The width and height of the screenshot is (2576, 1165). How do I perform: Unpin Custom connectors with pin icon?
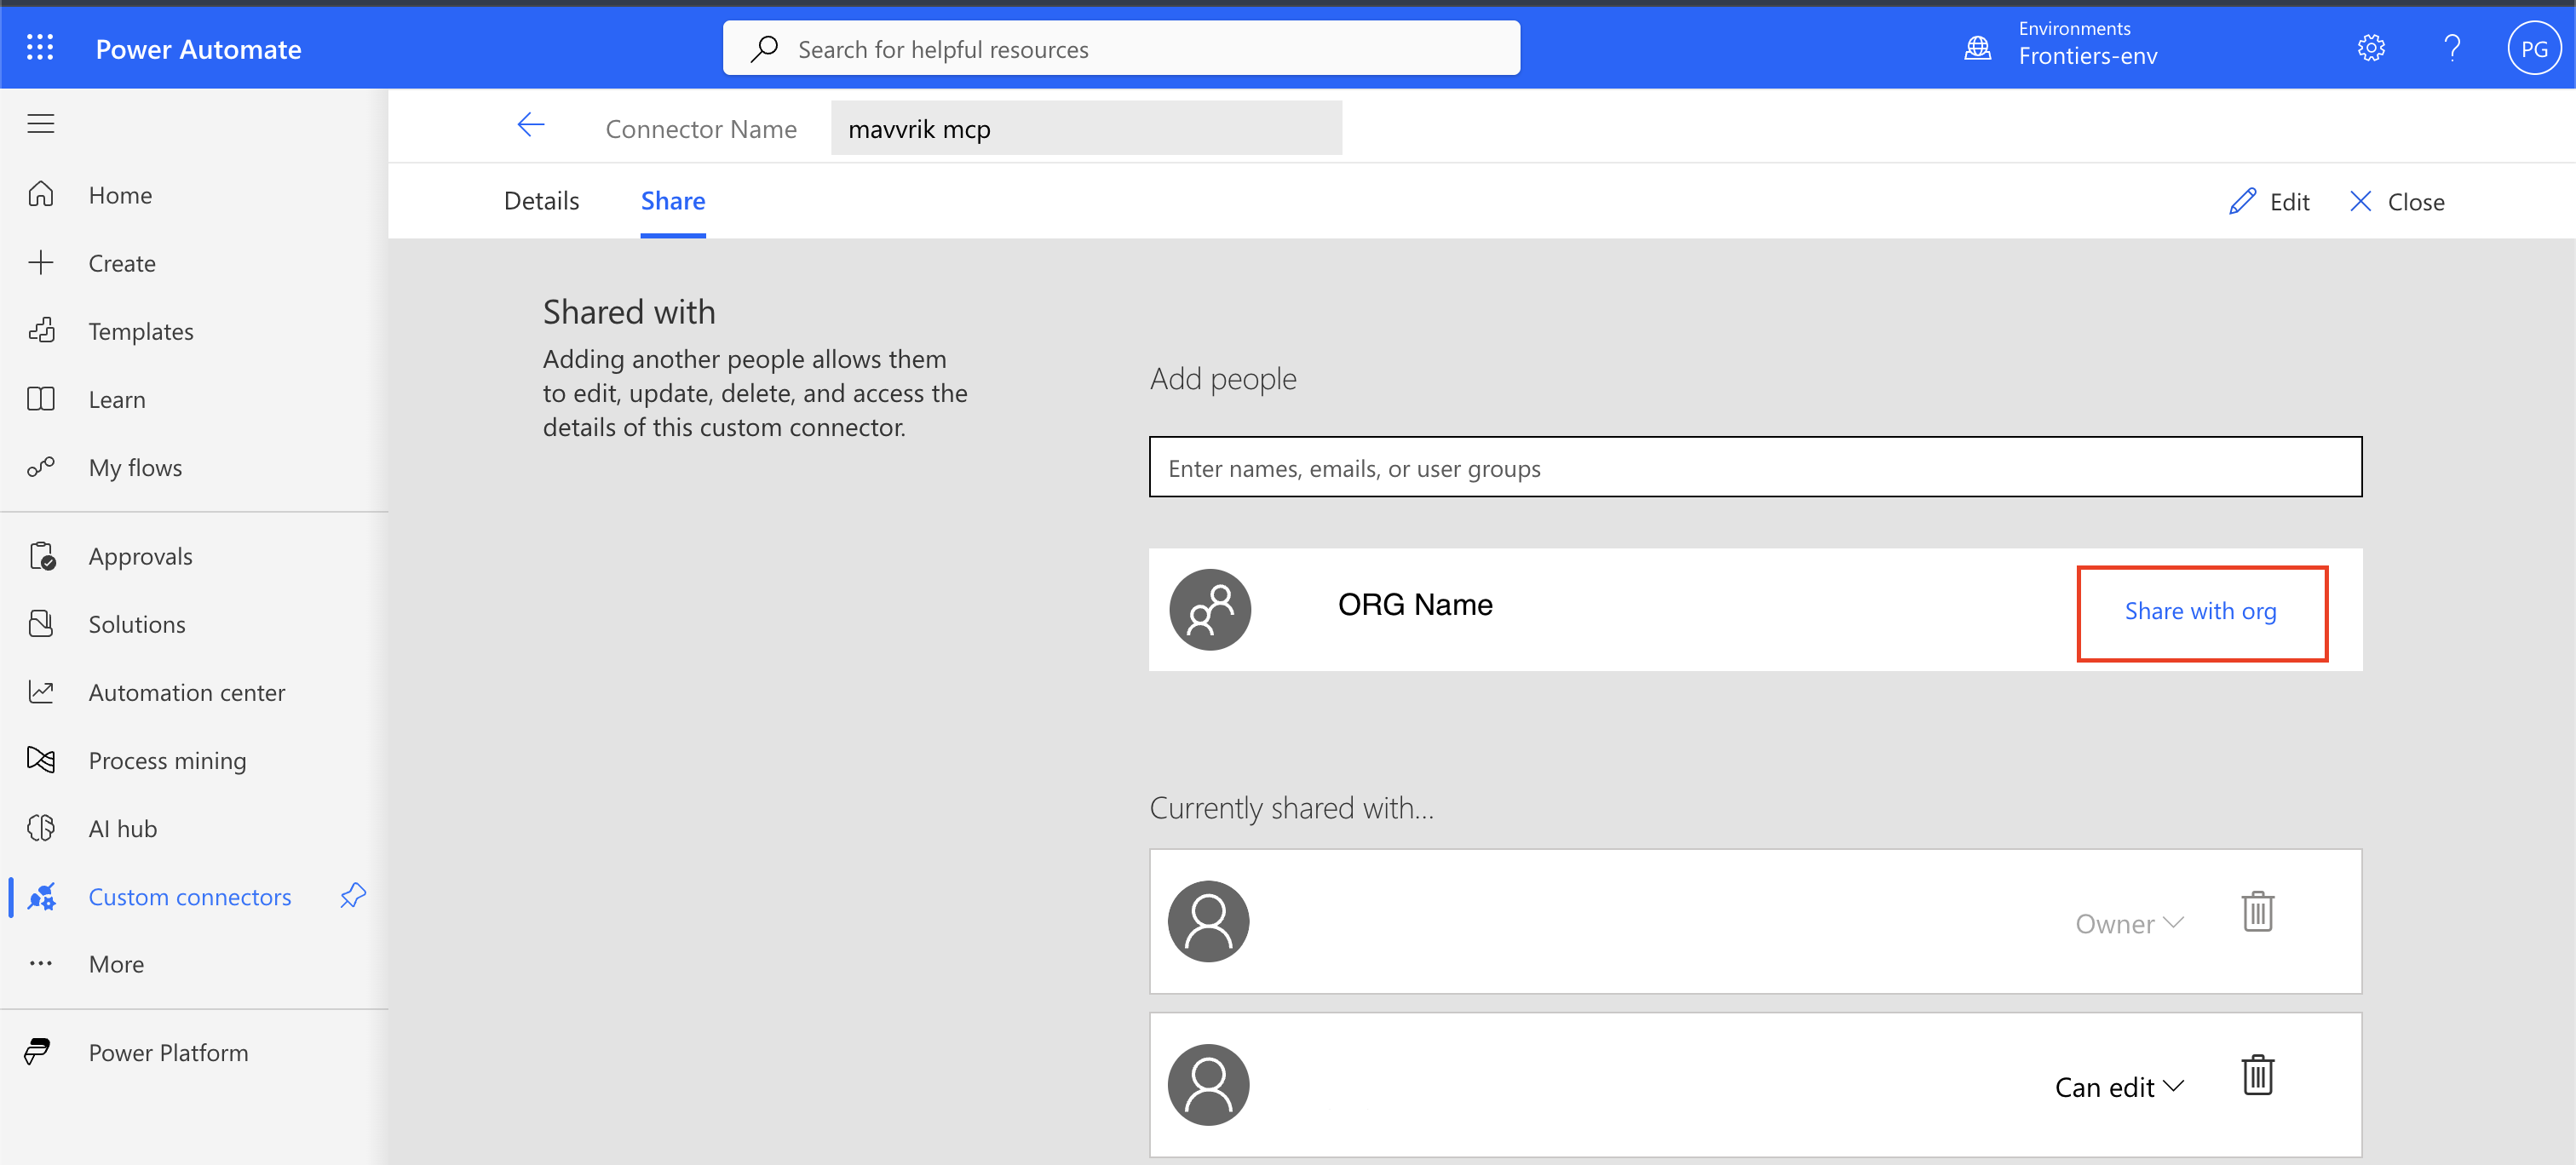tap(353, 896)
